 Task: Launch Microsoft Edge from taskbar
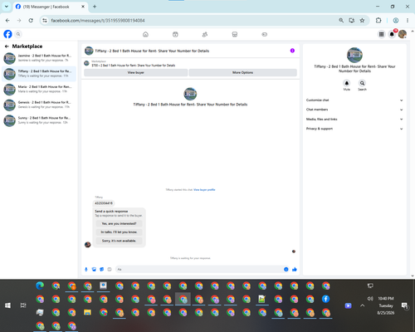tap(40, 286)
